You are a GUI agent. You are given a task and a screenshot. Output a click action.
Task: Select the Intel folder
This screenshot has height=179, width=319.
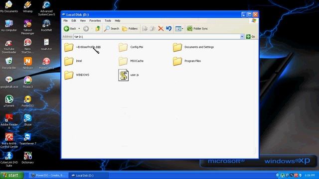[73, 61]
